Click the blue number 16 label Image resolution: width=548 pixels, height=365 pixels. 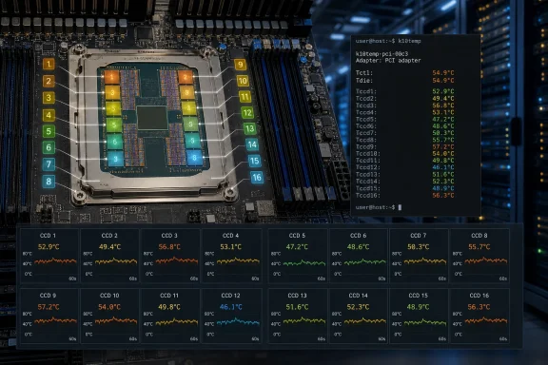257,178
